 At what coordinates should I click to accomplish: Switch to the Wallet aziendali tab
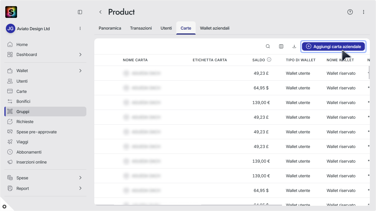(215, 28)
